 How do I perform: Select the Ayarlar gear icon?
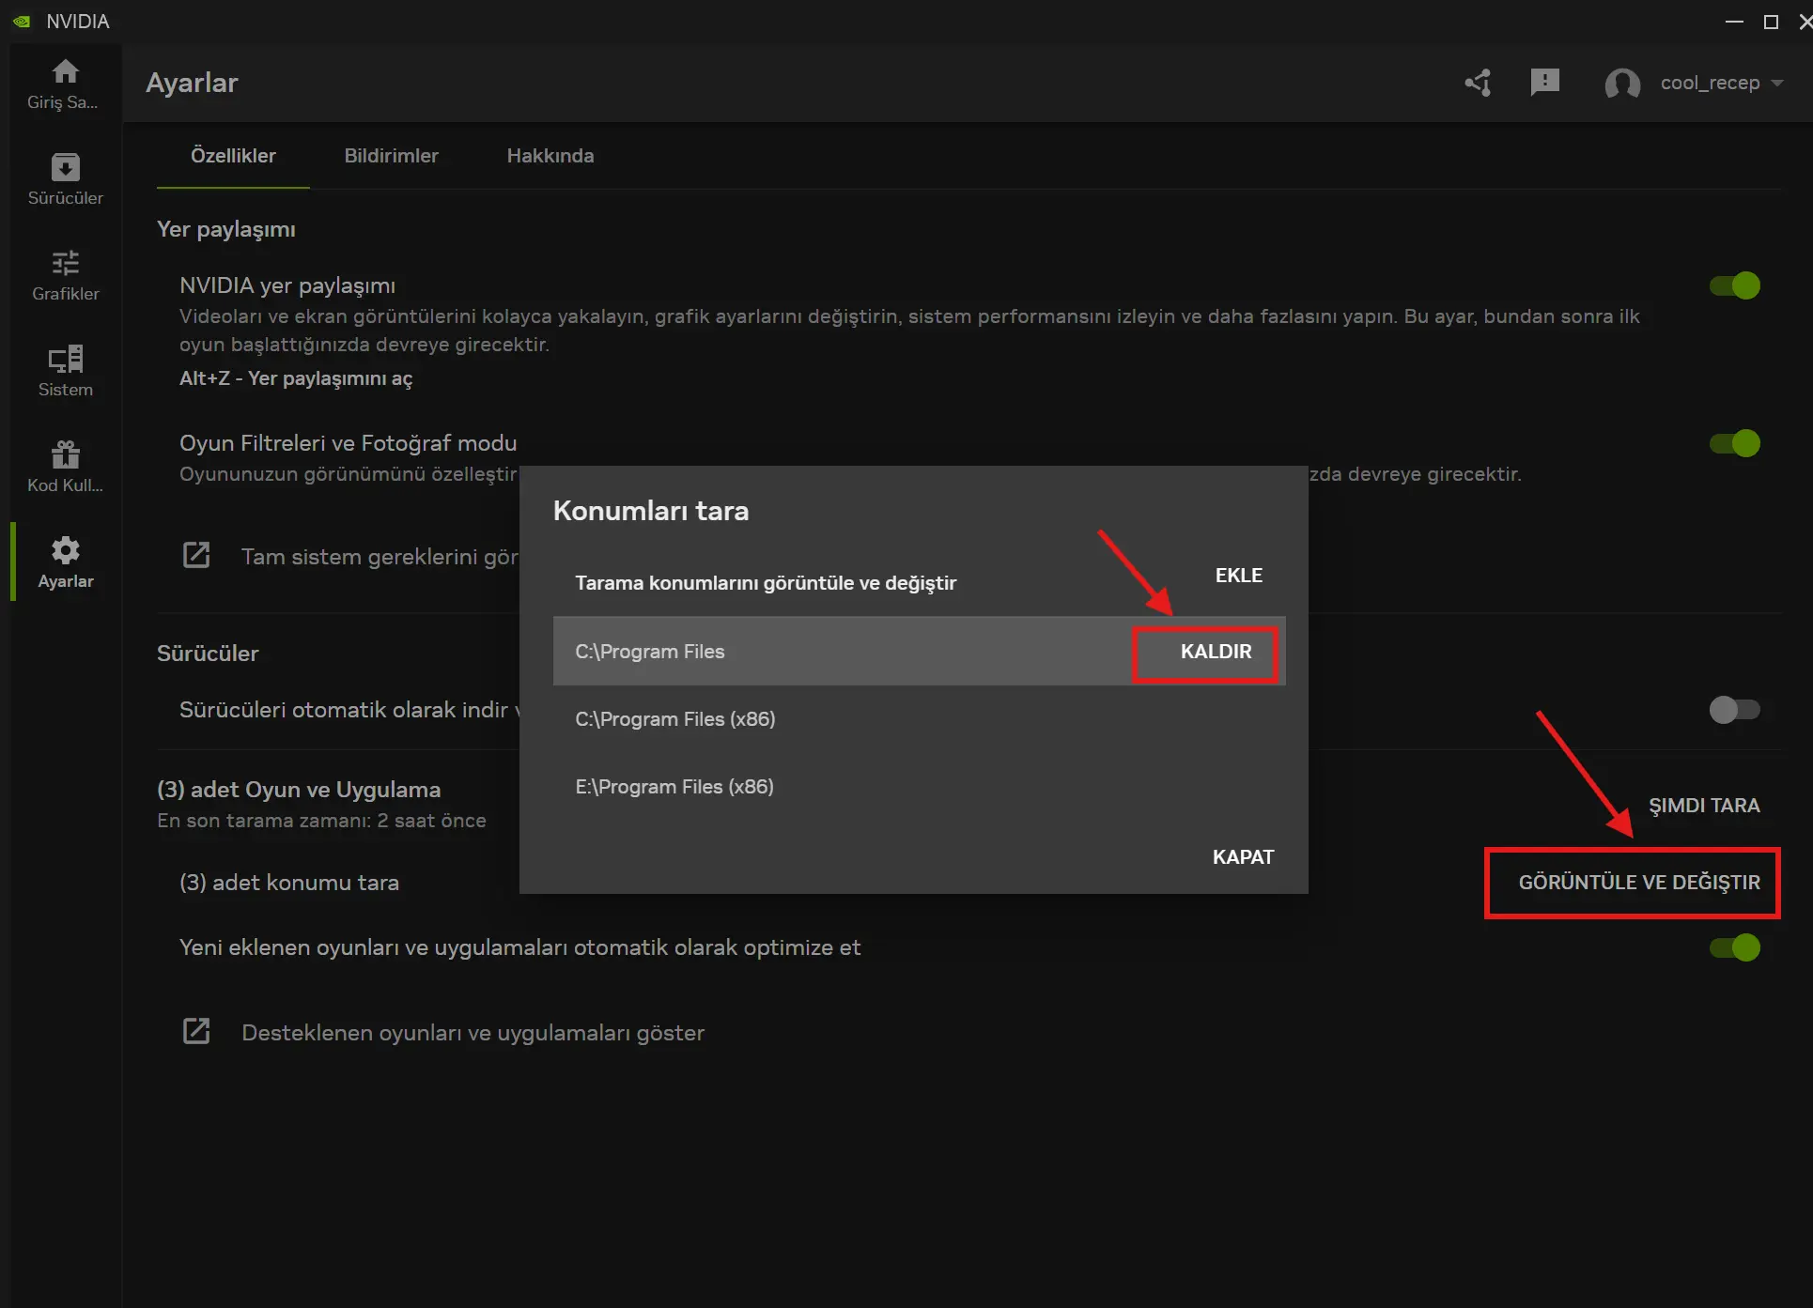pyautogui.click(x=65, y=550)
